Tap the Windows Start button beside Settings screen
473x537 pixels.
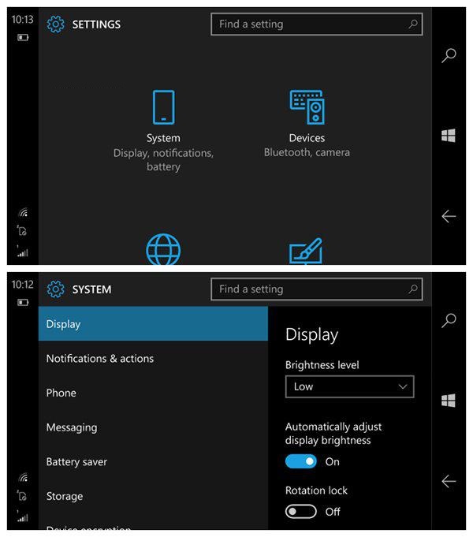tap(449, 136)
